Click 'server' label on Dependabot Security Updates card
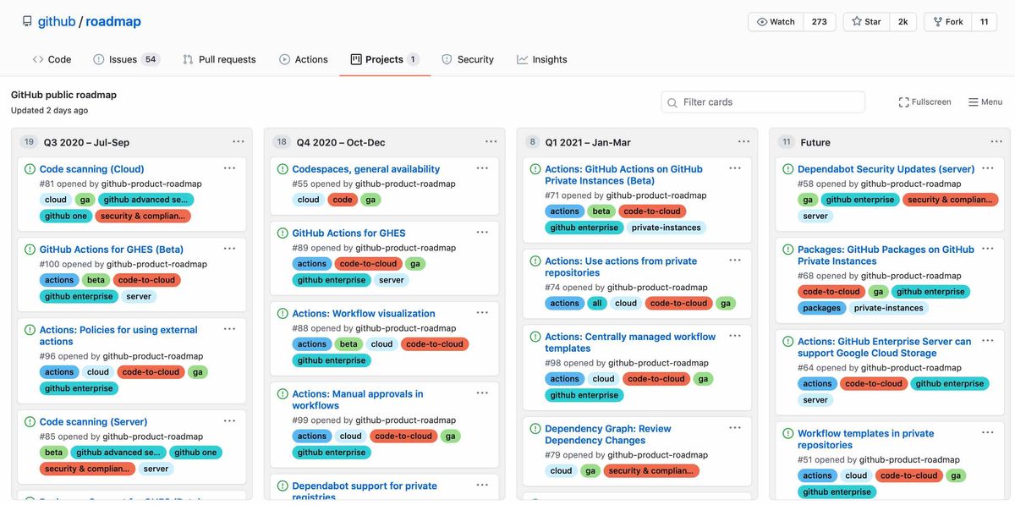The width and height of the screenshot is (1015, 505). coord(815,216)
